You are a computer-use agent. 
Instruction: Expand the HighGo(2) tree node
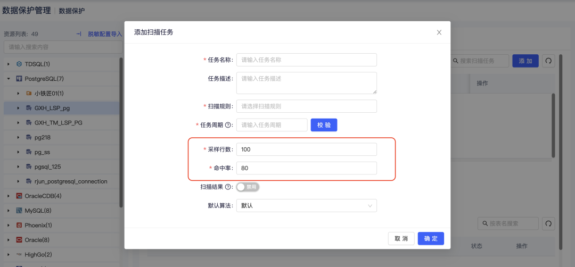click(9, 255)
